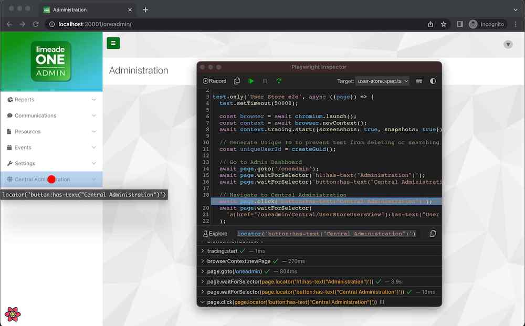Toggle the green hamburger sidebar menu button

(113, 43)
